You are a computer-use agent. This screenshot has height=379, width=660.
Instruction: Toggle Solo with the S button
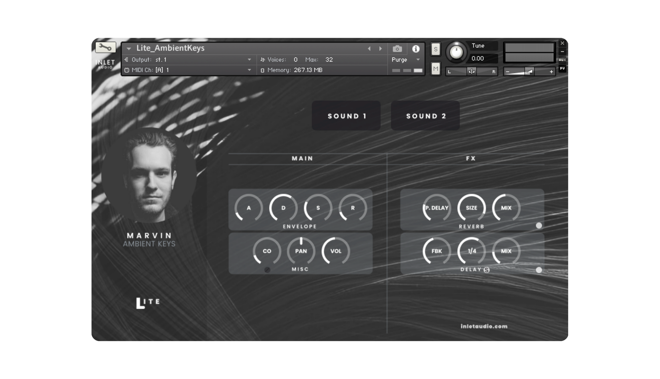coord(436,49)
